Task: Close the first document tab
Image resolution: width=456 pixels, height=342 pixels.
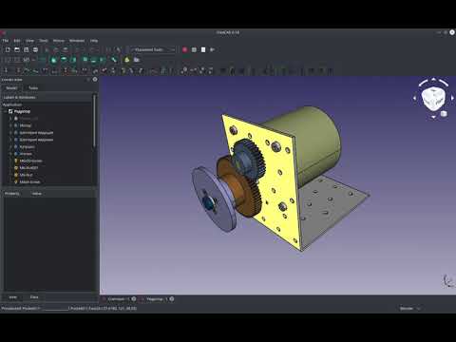Action: (x=134, y=299)
